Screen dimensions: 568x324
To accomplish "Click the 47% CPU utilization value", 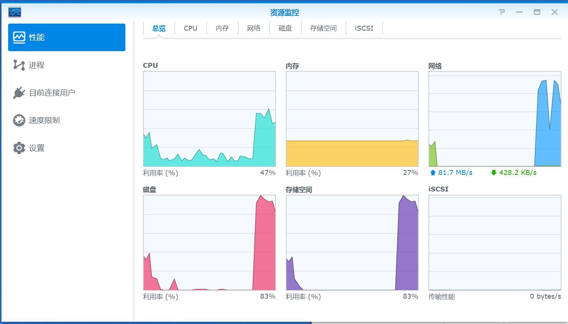I will point(268,173).
